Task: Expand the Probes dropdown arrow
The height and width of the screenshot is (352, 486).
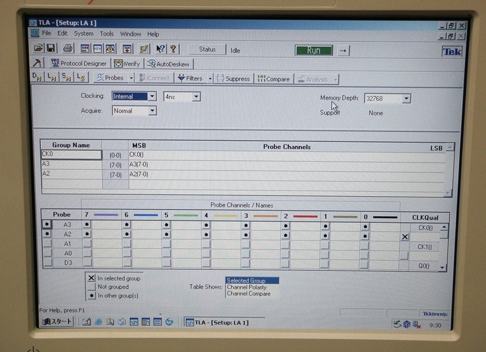Action: click(x=131, y=78)
